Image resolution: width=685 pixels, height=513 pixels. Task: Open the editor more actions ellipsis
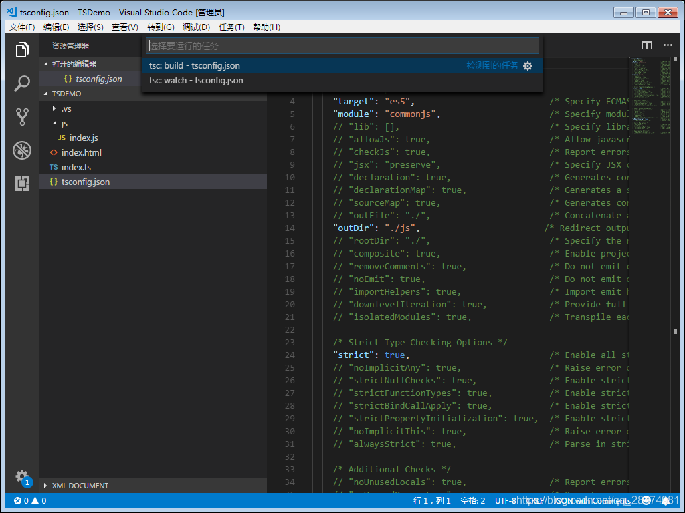[x=668, y=45]
